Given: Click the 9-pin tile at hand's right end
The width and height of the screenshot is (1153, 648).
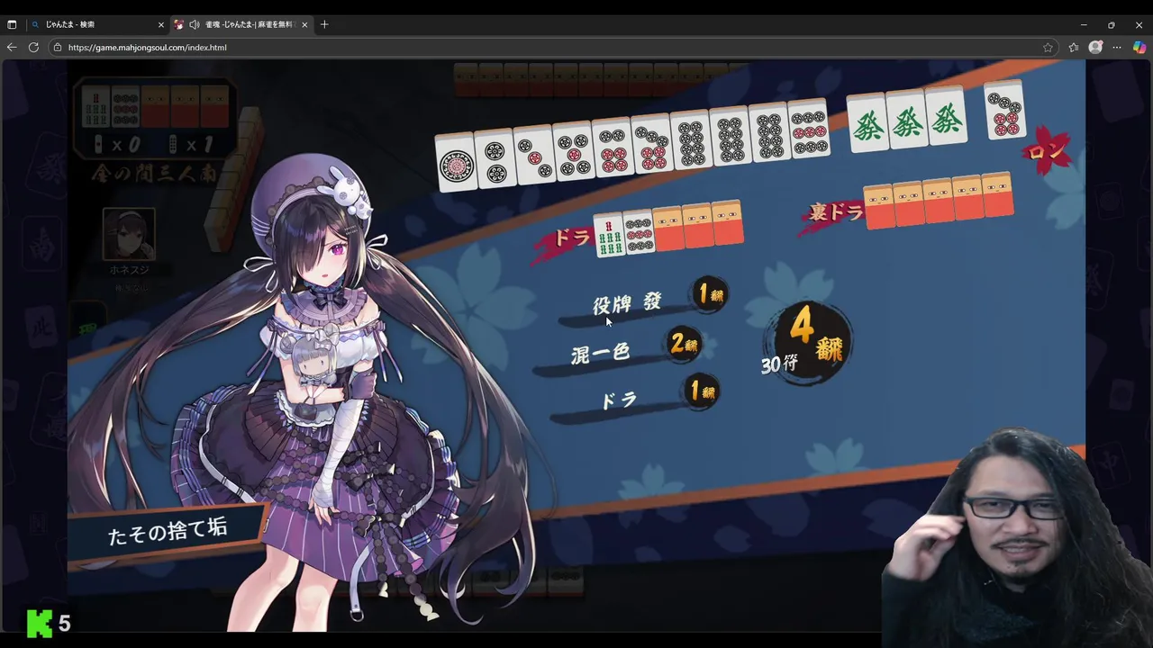Looking at the screenshot, I should (x=808, y=130).
